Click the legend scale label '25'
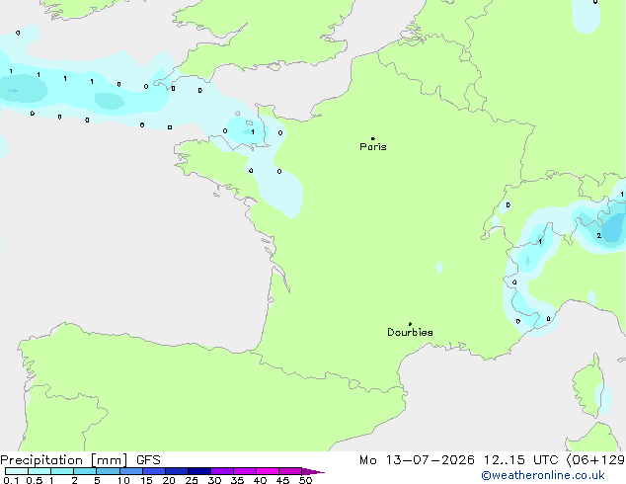 pyautogui.click(x=192, y=480)
